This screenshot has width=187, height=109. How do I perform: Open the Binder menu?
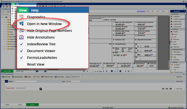[4, 4]
